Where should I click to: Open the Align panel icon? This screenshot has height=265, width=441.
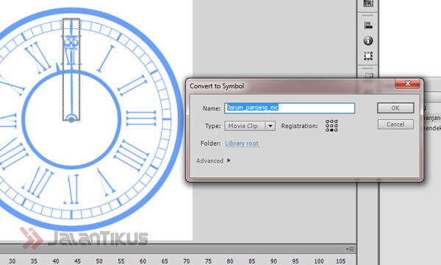click(x=368, y=25)
